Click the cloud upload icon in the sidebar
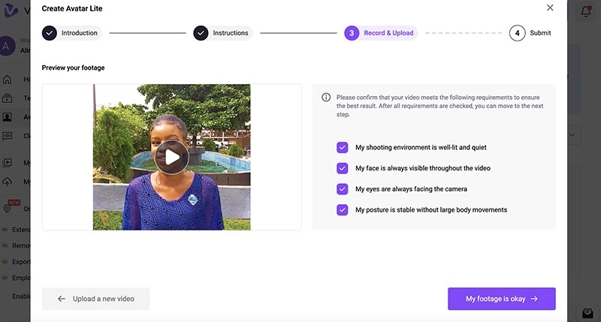The height and width of the screenshot is (322, 601). pos(8,182)
